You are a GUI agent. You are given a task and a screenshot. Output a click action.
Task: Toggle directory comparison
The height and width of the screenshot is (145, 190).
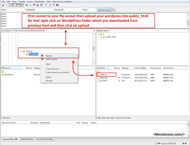[50, 5]
